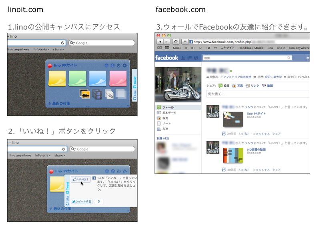Open the Y! bookmark

point(215,48)
